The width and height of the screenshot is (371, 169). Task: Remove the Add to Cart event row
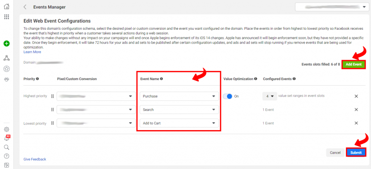pyautogui.click(x=356, y=123)
